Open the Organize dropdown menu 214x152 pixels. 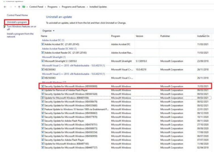pos(48,31)
